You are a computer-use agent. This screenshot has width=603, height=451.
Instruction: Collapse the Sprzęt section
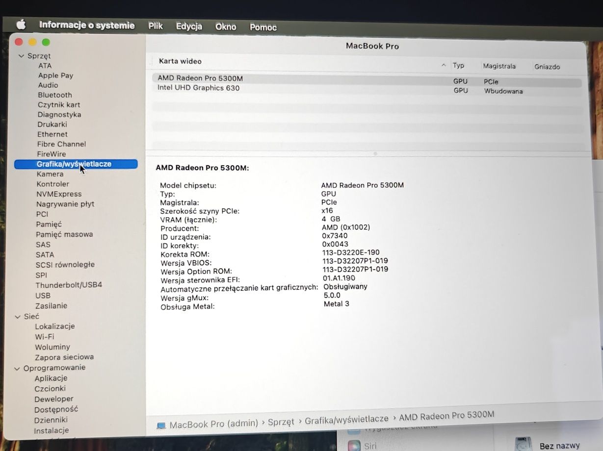coord(21,56)
